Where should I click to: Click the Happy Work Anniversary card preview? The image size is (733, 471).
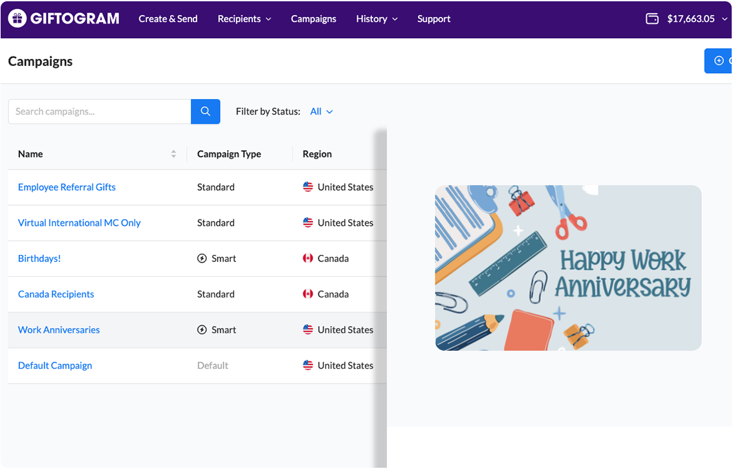(568, 268)
